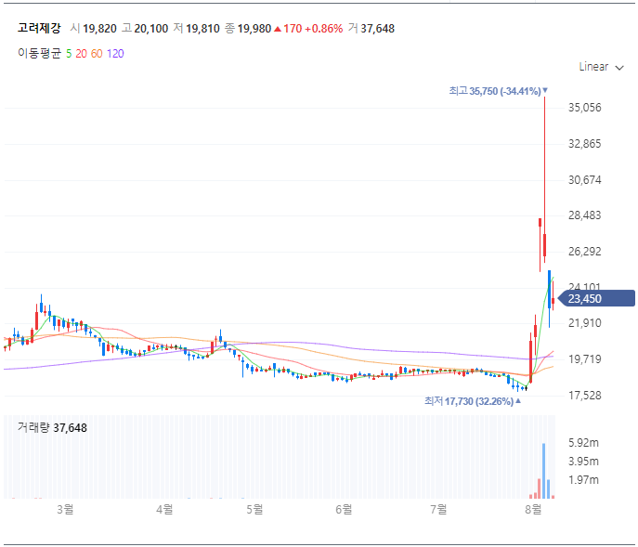Viewport: 638px width, 547px height.
Task: Click the 4월 date axis label
Action: (164, 509)
